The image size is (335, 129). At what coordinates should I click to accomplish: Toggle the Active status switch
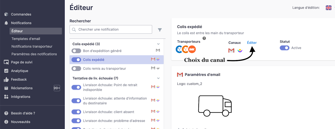point(284,48)
